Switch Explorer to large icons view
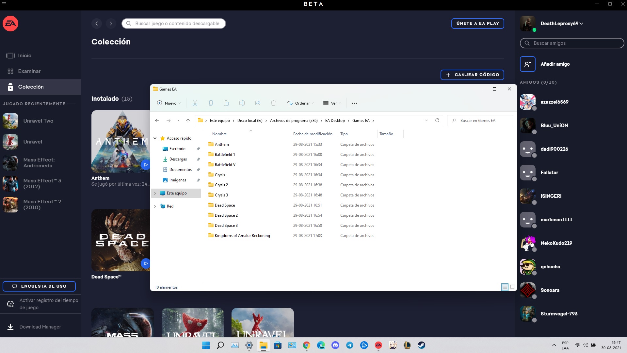627x353 pixels. coord(512,287)
